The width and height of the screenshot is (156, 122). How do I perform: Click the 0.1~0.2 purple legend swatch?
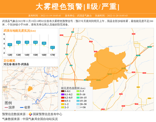click(63, 95)
